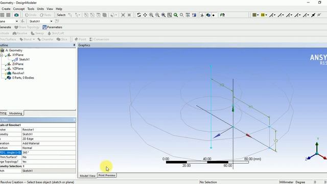Click the Conversion button
The image size is (327, 184).
click(x=99, y=39)
